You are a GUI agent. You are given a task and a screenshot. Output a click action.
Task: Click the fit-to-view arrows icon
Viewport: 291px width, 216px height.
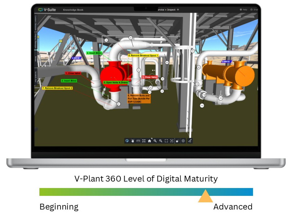[144, 141]
